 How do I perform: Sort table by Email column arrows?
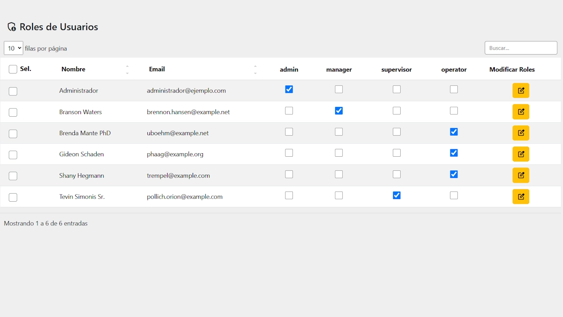(x=255, y=70)
